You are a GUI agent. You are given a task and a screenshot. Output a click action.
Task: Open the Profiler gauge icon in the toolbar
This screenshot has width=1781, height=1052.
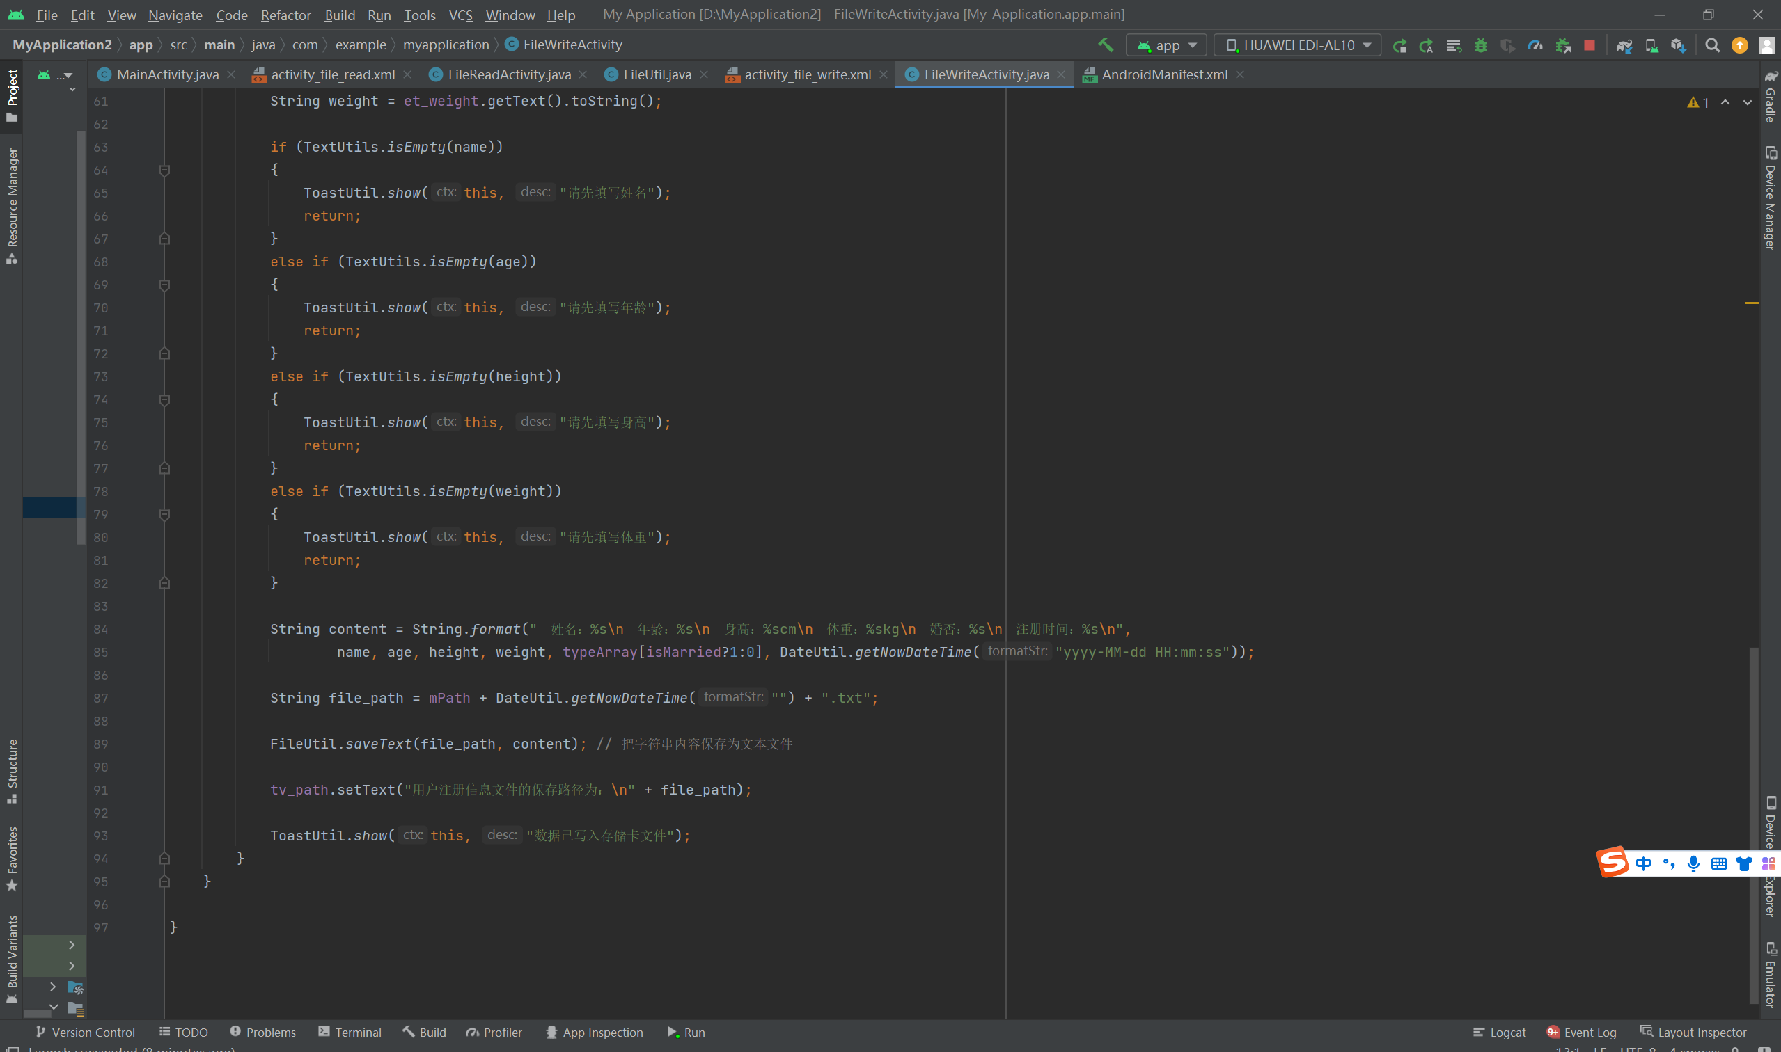click(1535, 45)
